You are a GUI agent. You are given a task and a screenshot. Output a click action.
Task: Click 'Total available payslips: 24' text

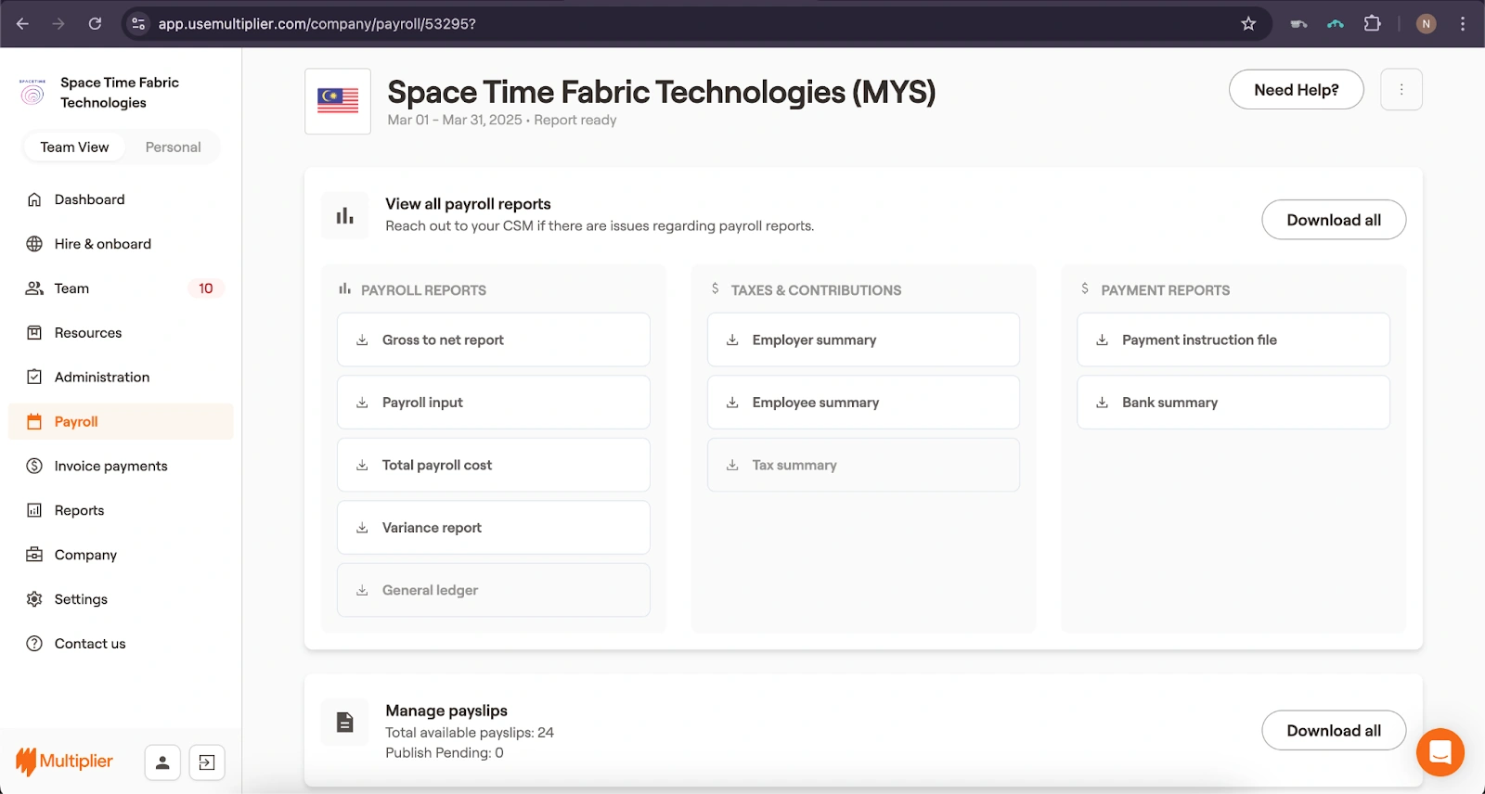click(x=470, y=733)
